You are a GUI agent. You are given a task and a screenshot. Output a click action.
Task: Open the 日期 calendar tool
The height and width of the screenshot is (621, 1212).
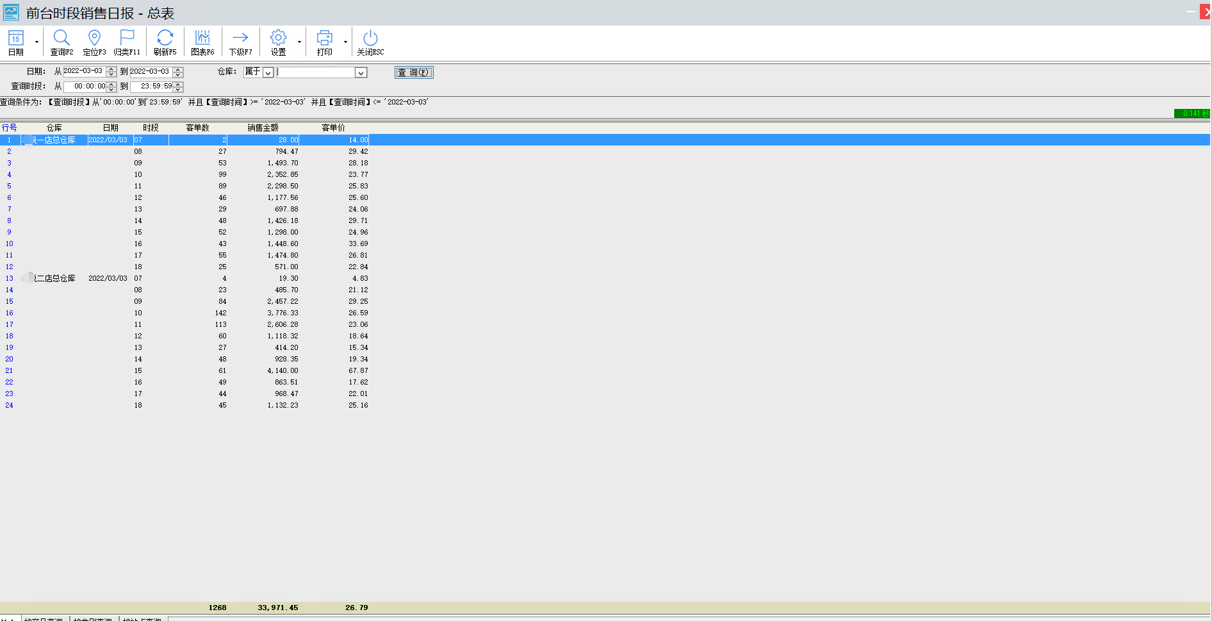coord(16,42)
